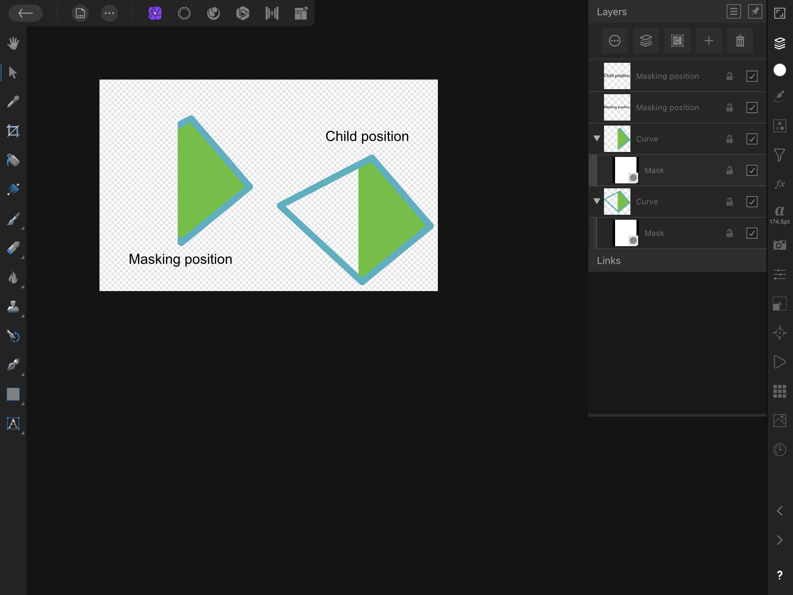793x595 pixels.
Task: Toggle full screen interface icon
Action: [779, 13]
